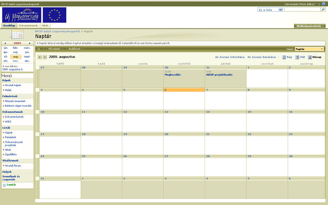Select the highlighted aug. month
The image size is (328, 205).
tap(16, 57)
